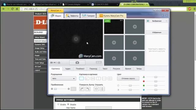
Task: Rotate the image clockwise
Action: (x=82, y=89)
